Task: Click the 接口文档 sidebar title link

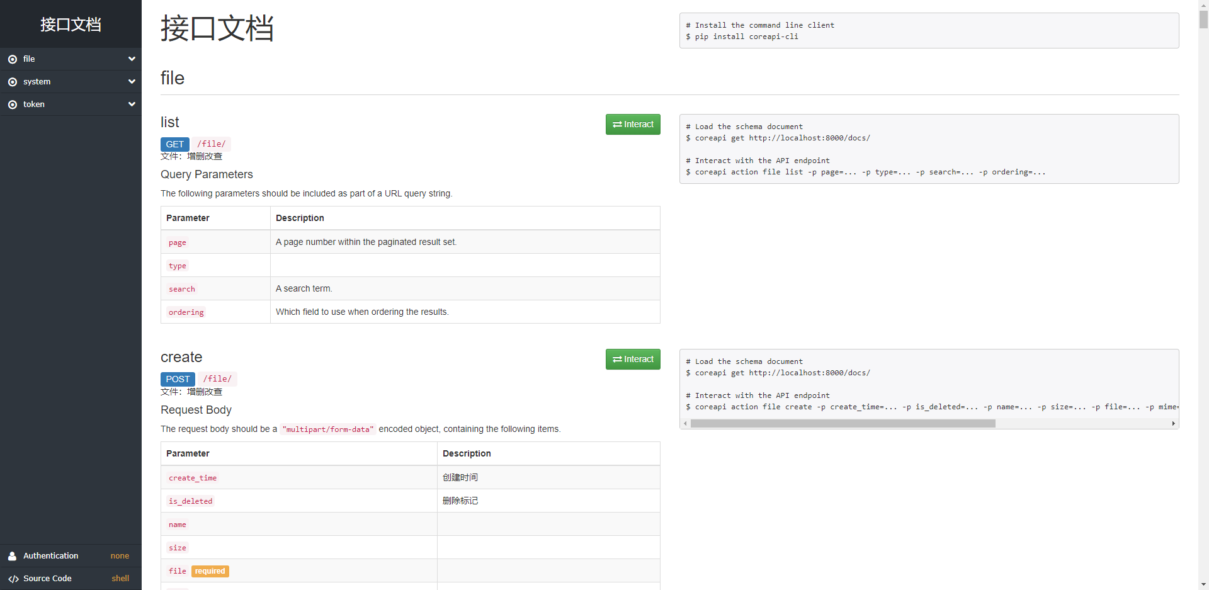Action: pos(71,25)
